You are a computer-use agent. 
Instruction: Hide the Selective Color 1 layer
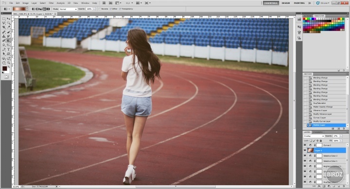click(x=305, y=161)
